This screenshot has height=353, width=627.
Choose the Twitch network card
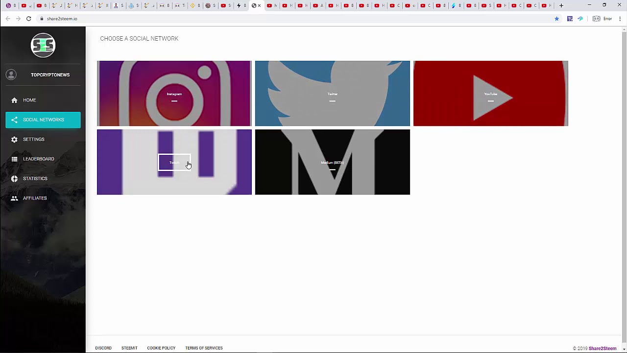pos(174,162)
